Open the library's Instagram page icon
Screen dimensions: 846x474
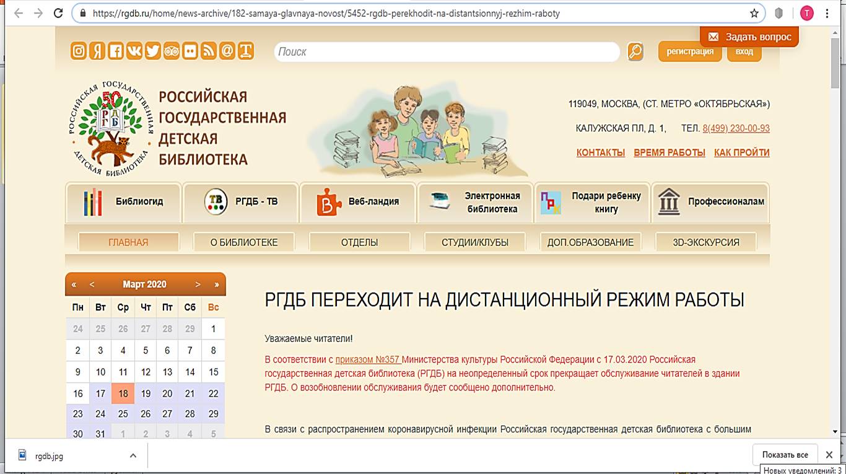click(x=79, y=51)
